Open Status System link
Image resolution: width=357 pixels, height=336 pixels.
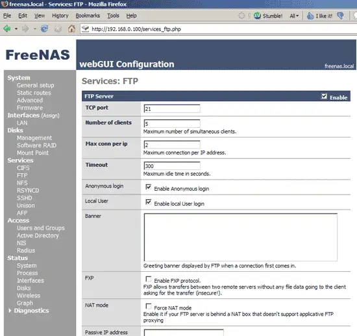(27, 265)
